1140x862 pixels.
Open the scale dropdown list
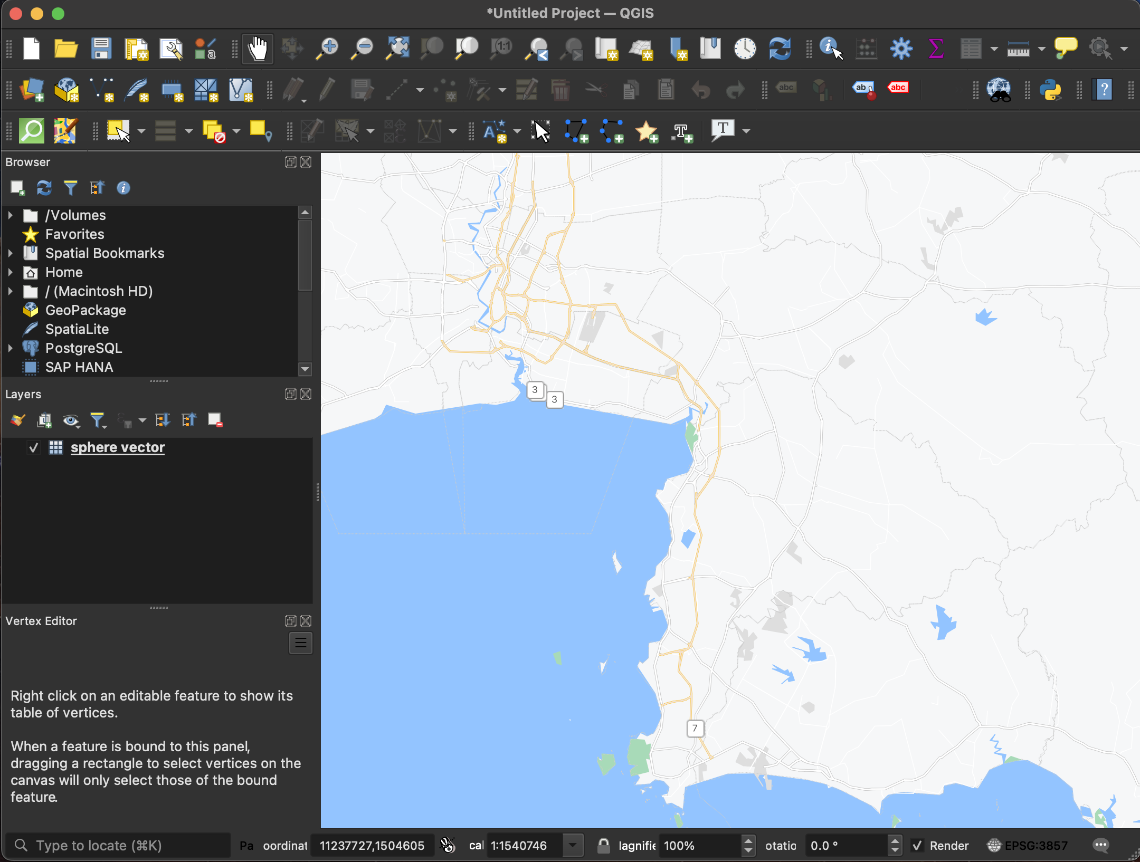click(572, 846)
